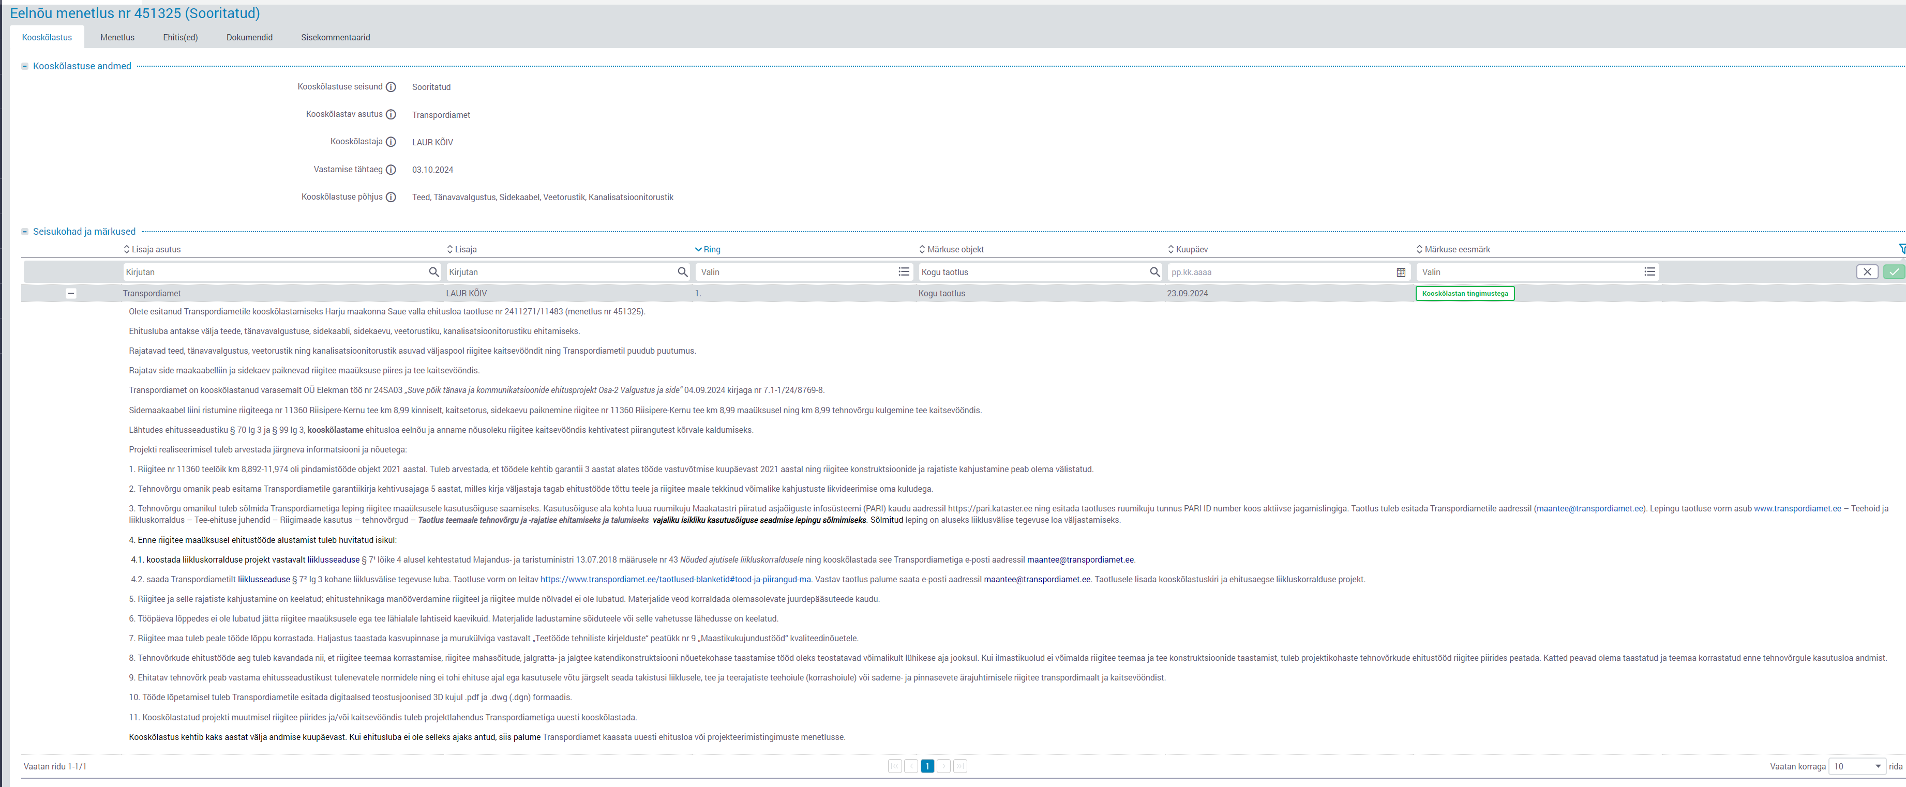Show info for Kooskõlastuse põhjus
Screen dimensions: 1906x787
click(391, 198)
